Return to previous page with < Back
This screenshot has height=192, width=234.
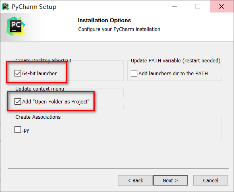135,180
